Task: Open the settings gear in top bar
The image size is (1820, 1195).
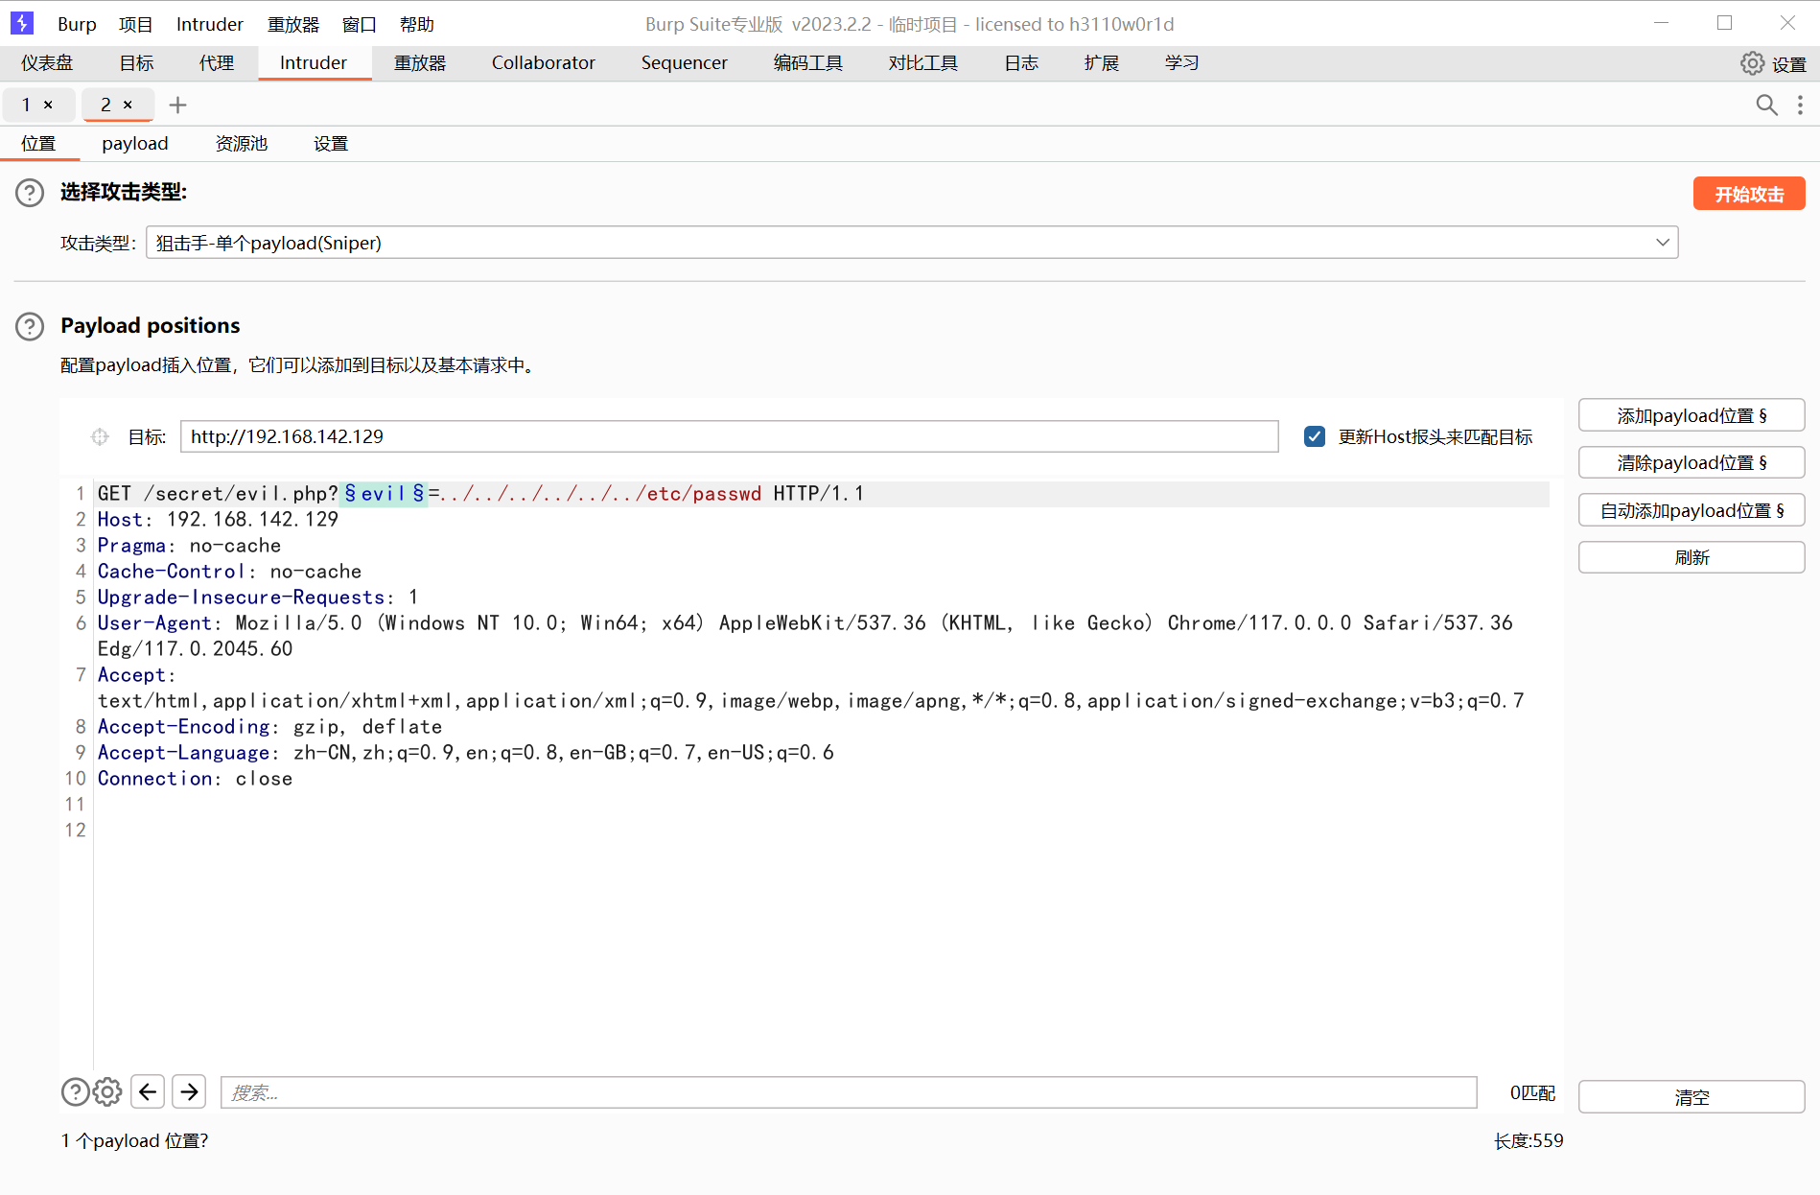Action: pyautogui.click(x=1752, y=63)
